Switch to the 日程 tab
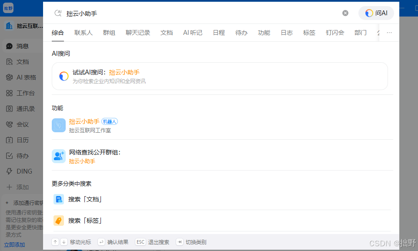 point(219,33)
